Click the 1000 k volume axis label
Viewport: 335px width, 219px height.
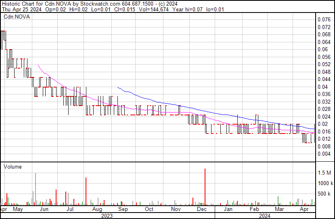[x=325, y=183]
